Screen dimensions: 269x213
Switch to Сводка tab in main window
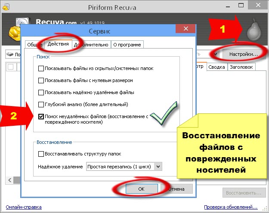[x=216, y=67]
